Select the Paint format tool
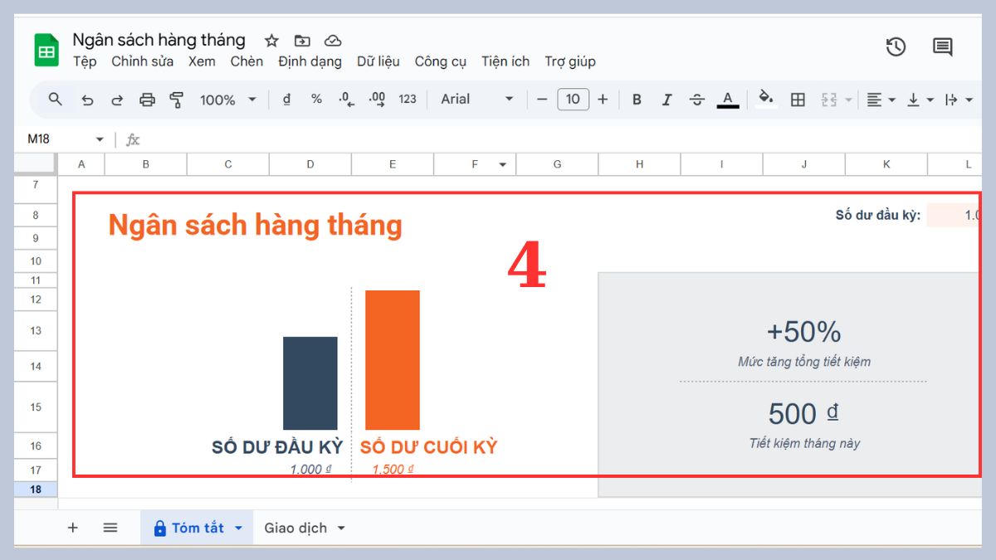The width and height of the screenshot is (996, 560). pyautogui.click(x=177, y=99)
